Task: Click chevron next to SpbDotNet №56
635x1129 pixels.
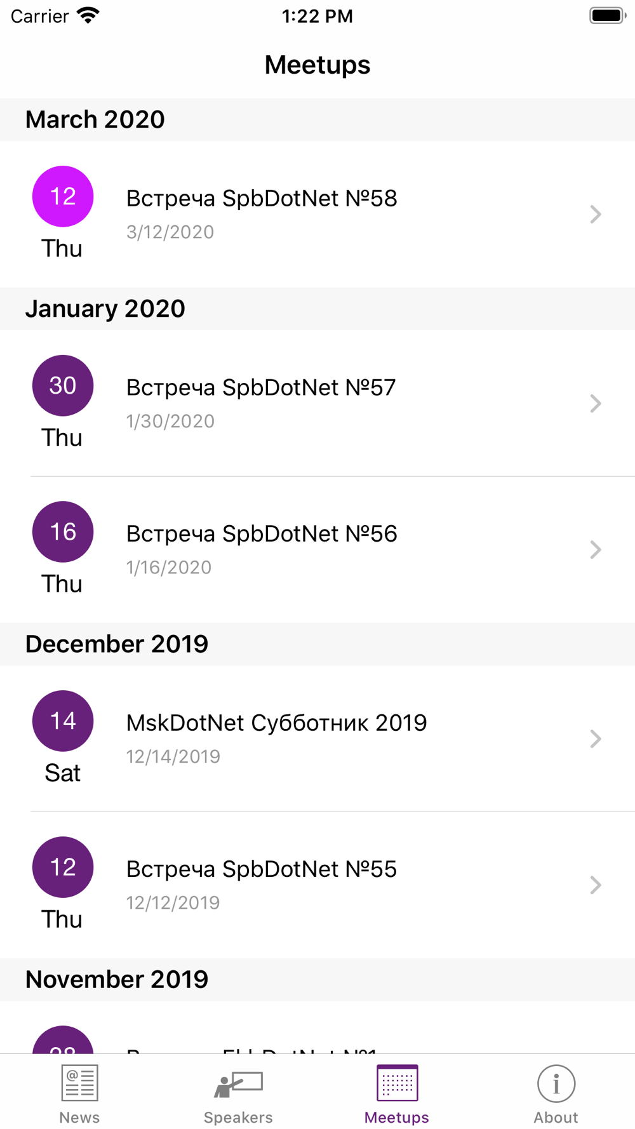Action: [x=595, y=549]
